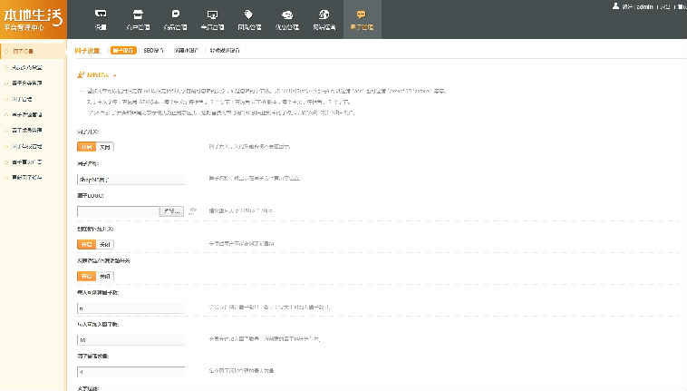Screen dimensions: 687x391
Task: Click the numeric field containing value 10
Action: pos(131,339)
